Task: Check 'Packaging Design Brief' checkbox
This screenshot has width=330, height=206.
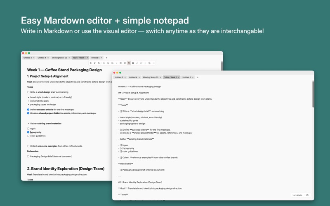Action: 28,157
